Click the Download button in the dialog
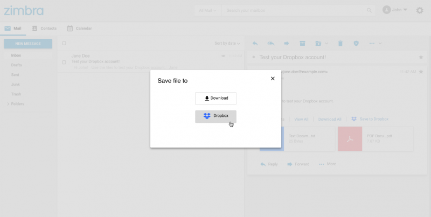Image resolution: width=431 pixels, height=217 pixels. [216, 99]
